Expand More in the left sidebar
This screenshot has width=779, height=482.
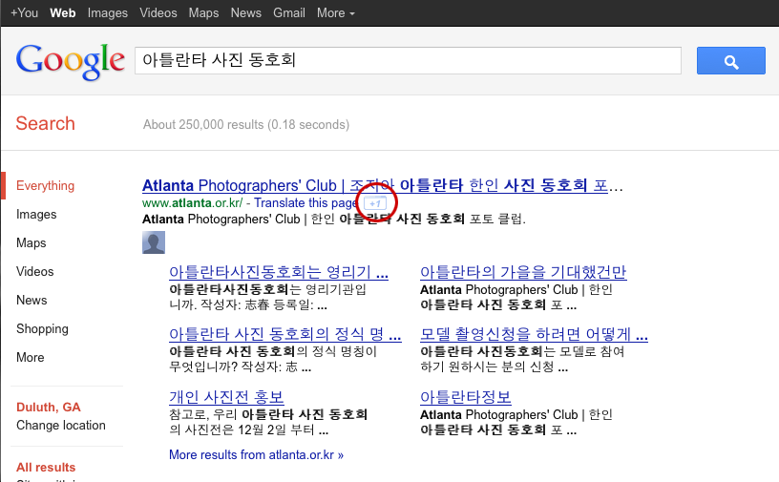[x=31, y=357]
